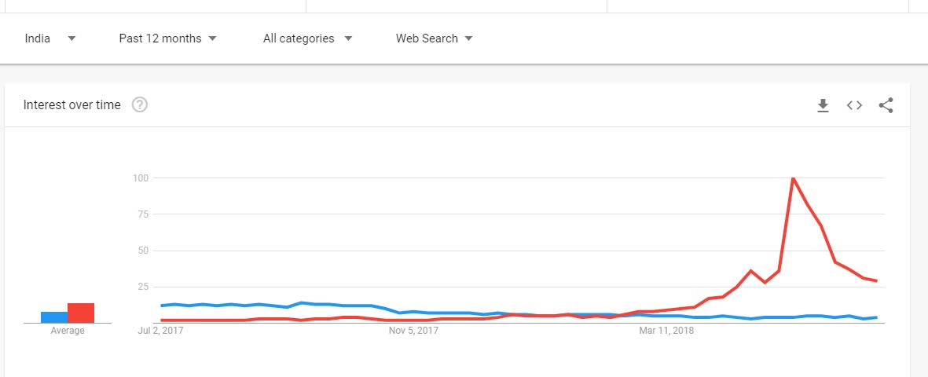Open help for Interest over time
Screen dimensions: 928x377
pos(140,105)
